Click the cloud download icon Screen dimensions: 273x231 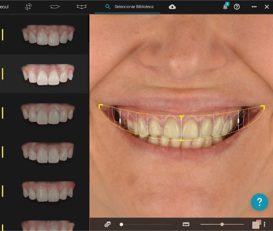click(x=172, y=7)
